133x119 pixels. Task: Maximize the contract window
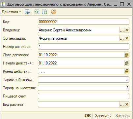pos(122,4)
